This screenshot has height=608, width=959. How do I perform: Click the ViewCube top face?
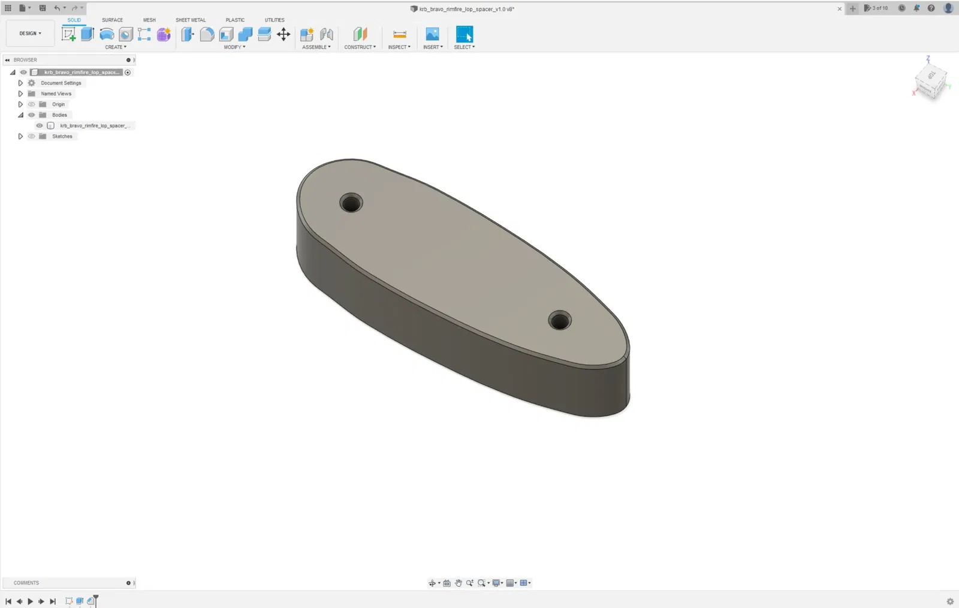click(x=931, y=76)
